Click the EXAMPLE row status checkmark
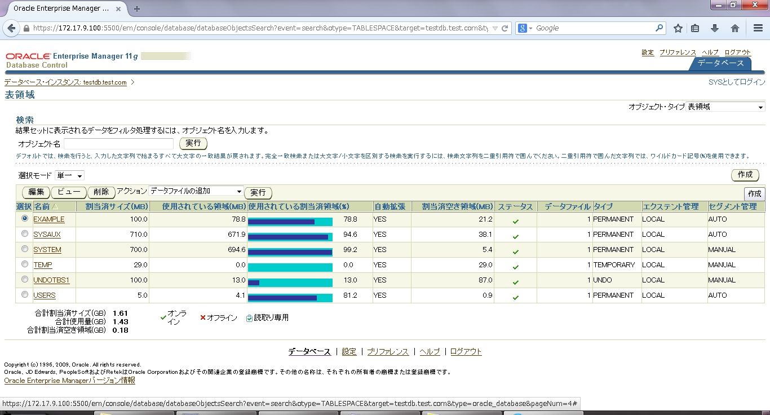The height and width of the screenshot is (415, 770). (x=515, y=221)
